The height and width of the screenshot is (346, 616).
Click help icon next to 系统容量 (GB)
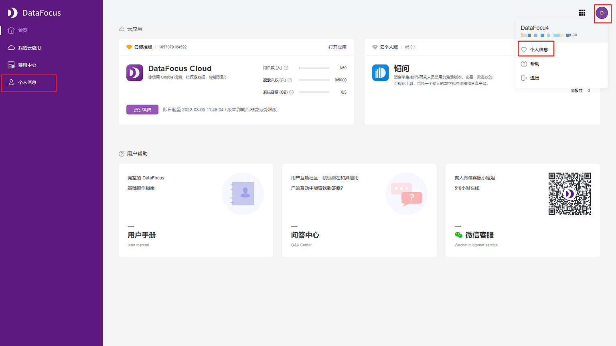292,92
